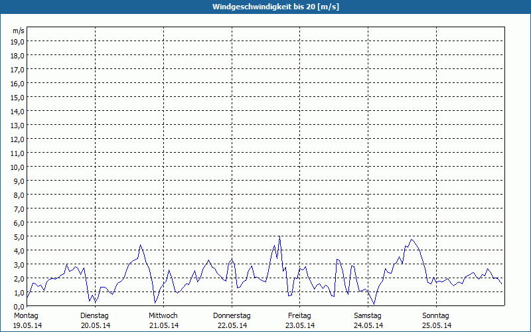Click the chart title Windgeschwindigkeit bis 20 [m/s]
Viewport: 531px width, 332px height.
click(x=265, y=7)
